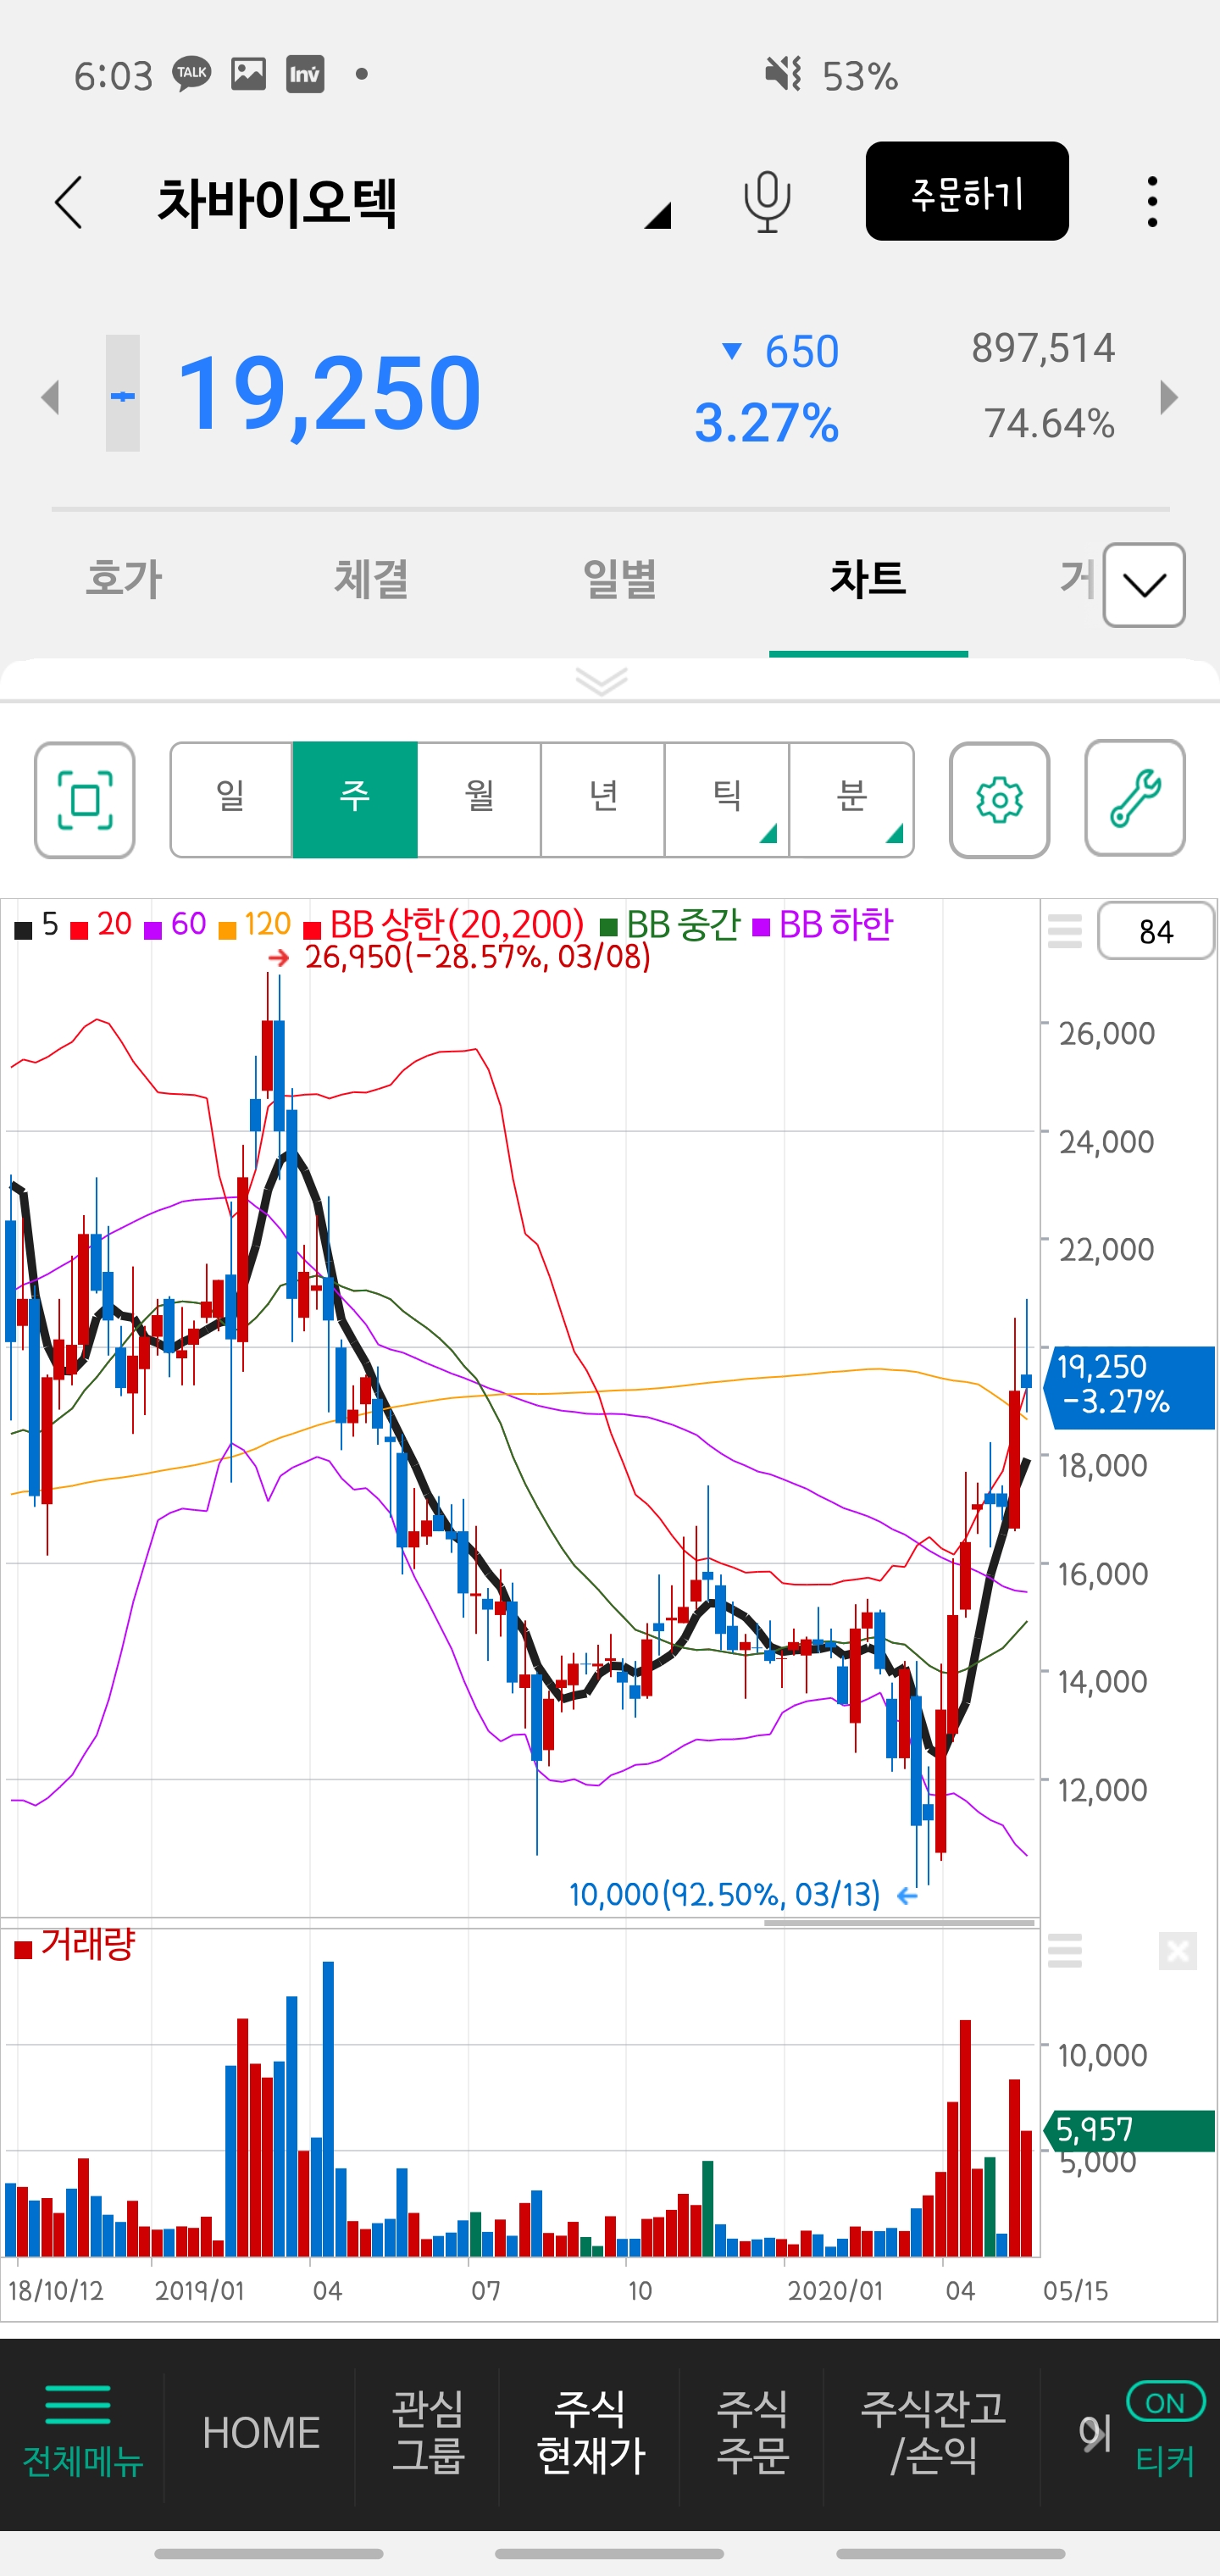
Task: Open price chart hamburger menu icon
Action: pos(1065,931)
